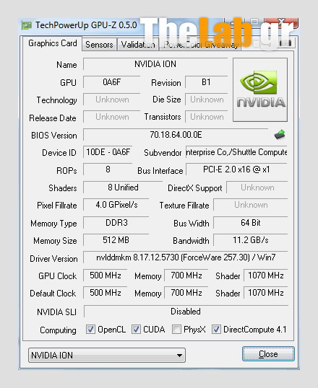This screenshot has width=318, height=388.
Task: Click the DirectX Support Unknown field
Action: (x=257, y=188)
